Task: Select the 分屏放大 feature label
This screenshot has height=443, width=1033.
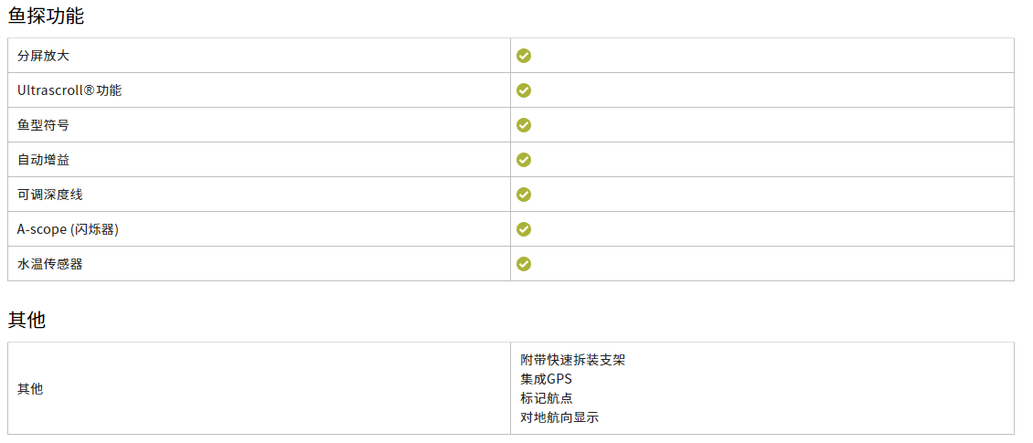Action: pos(43,56)
